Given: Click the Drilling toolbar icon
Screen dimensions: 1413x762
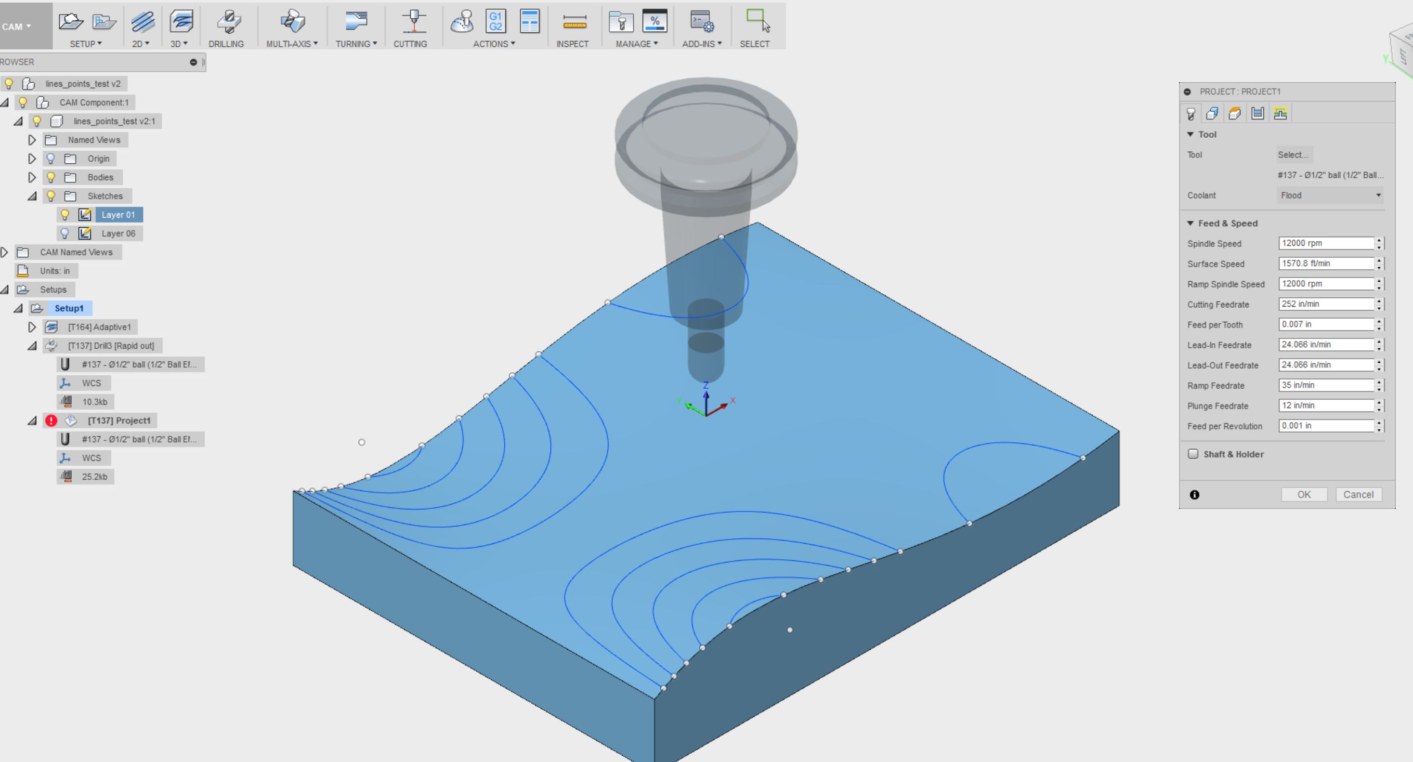Looking at the screenshot, I should tap(228, 22).
